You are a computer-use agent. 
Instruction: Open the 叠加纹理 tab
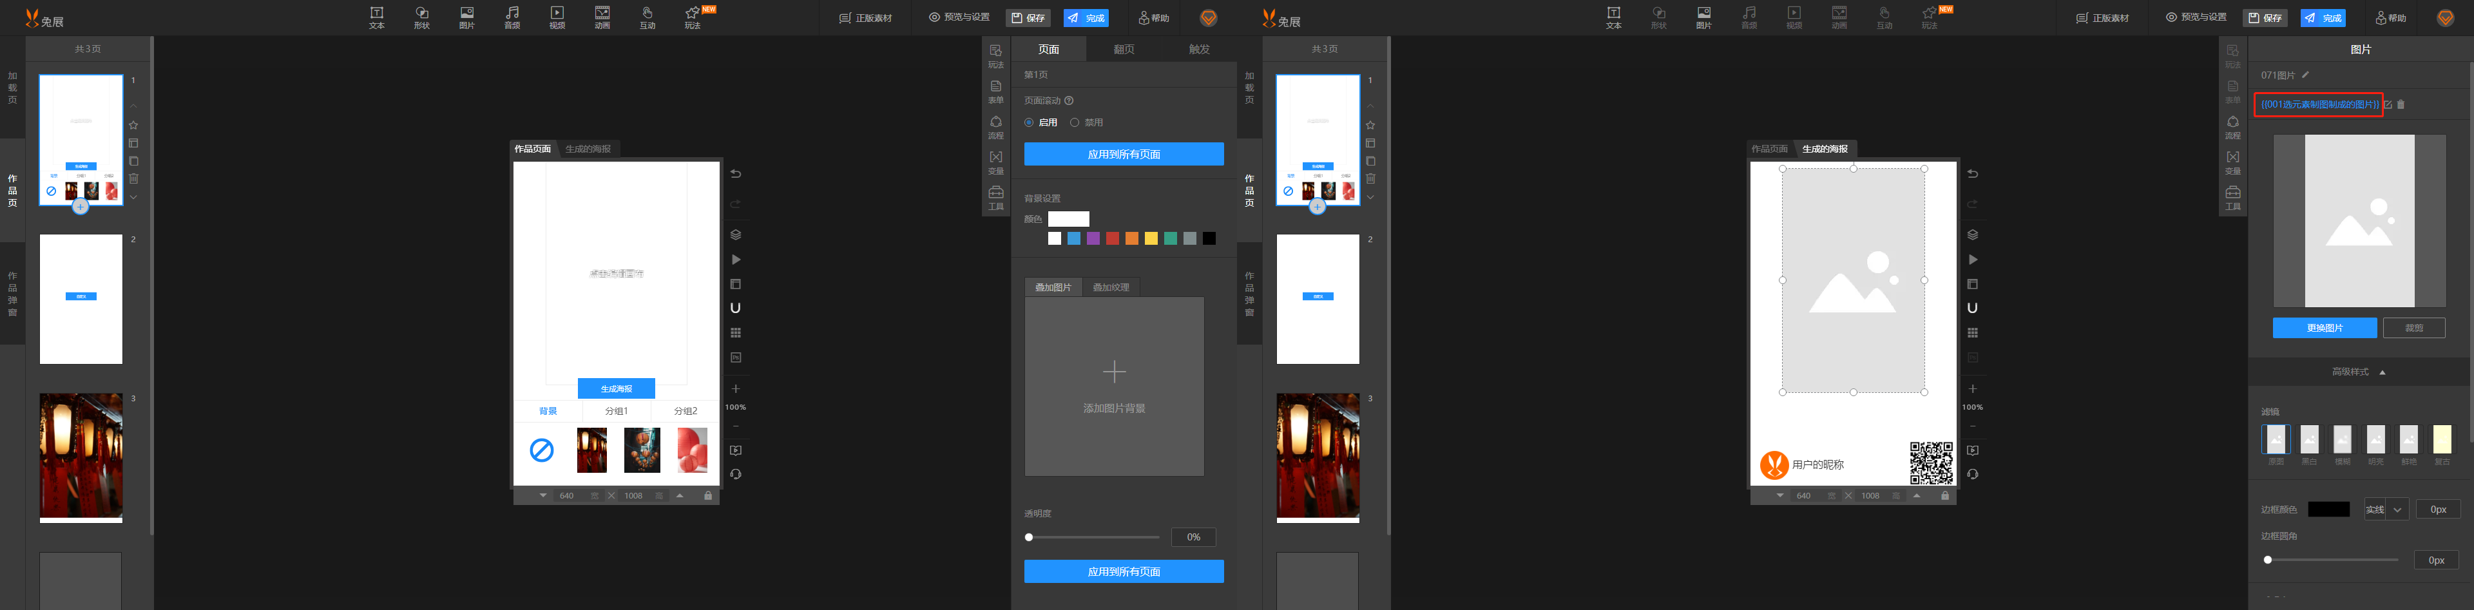(x=1111, y=287)
